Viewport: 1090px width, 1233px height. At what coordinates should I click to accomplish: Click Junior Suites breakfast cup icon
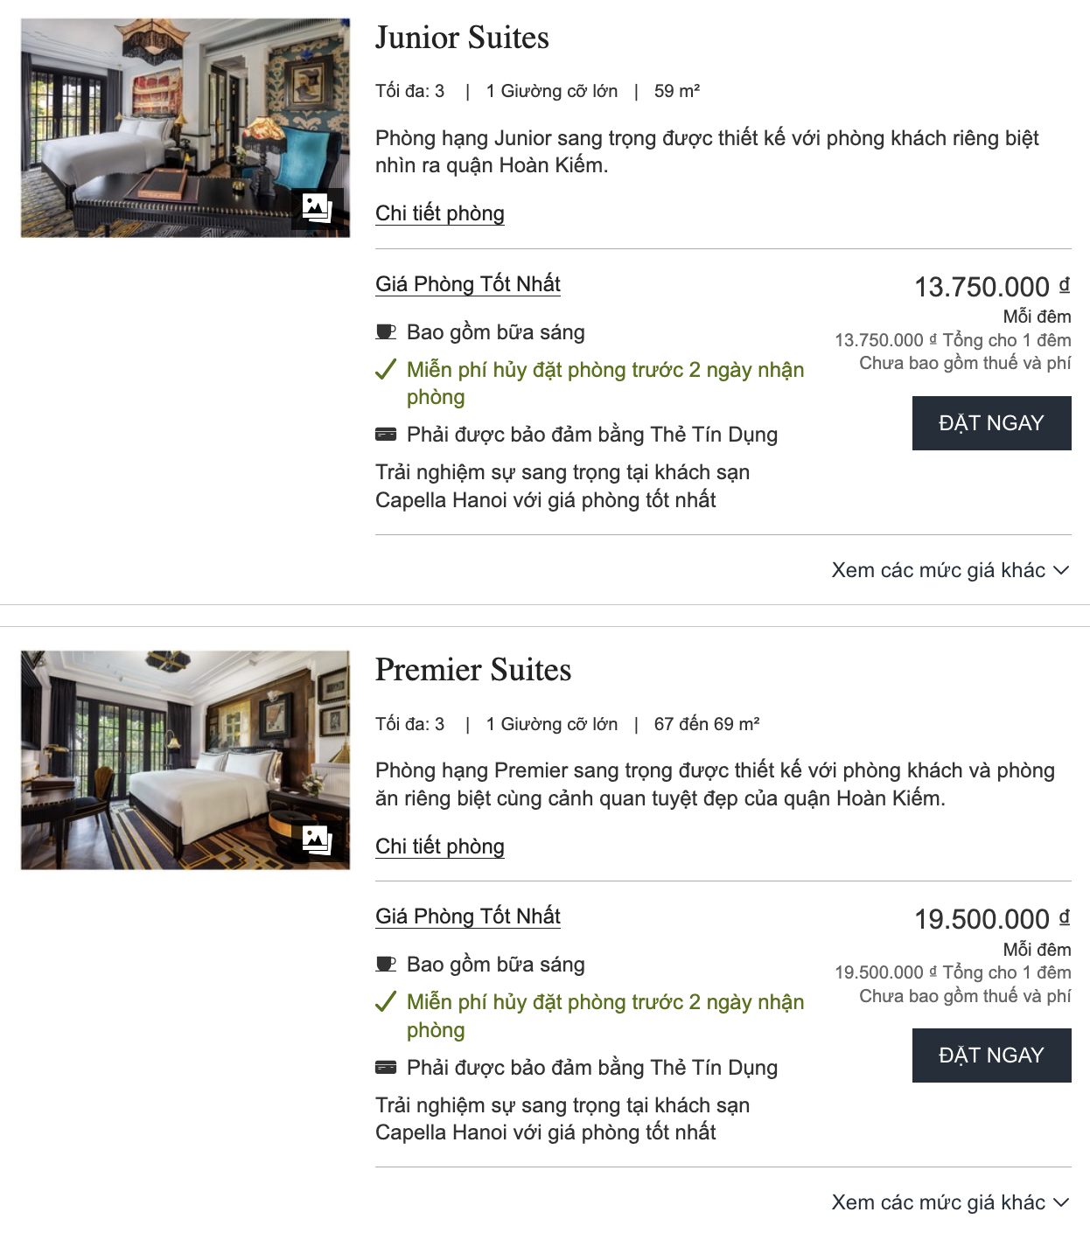(x=386, y=332)
